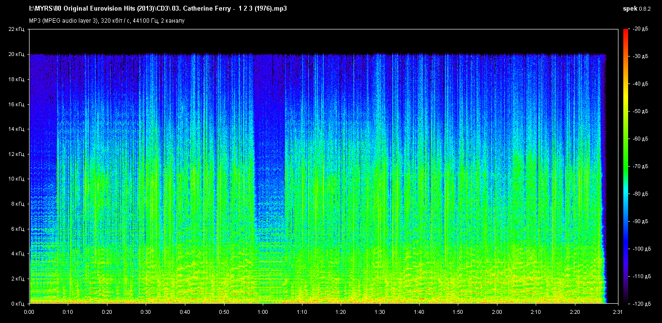Screen dimensions: 662x323
Task: Pick the 1:30 time axis marker
Action: pyautogui.click(x=380, y=312)
